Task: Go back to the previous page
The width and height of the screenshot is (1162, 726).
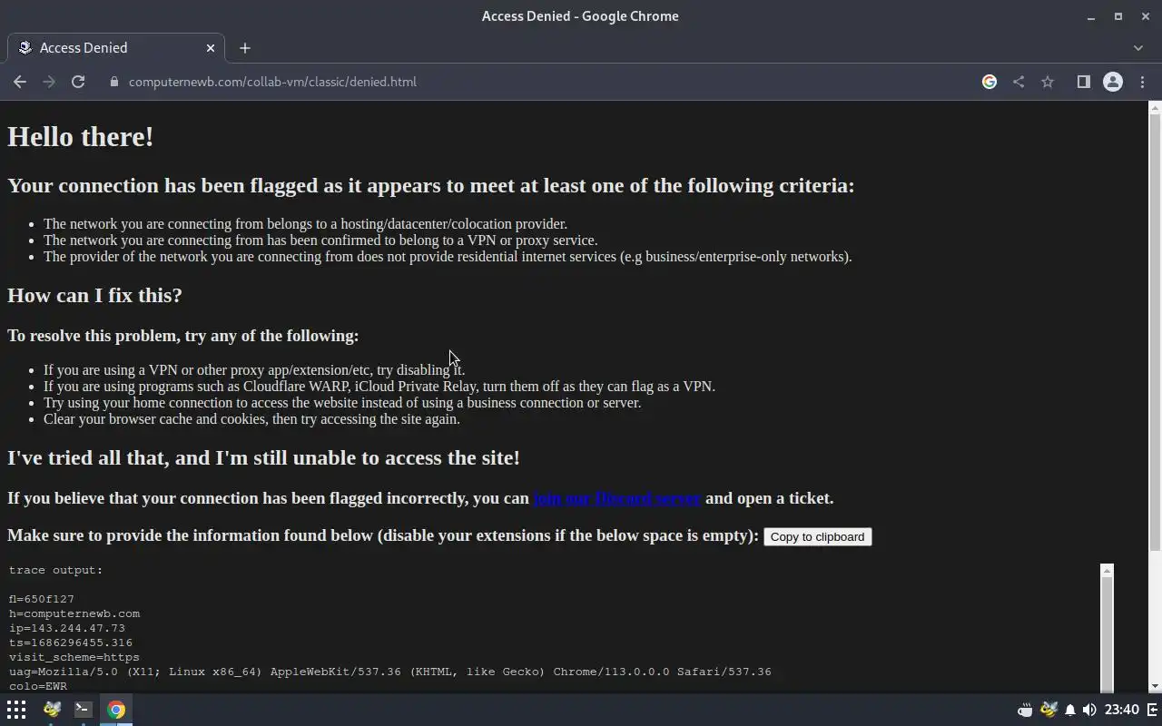Action: click(20, 82)
